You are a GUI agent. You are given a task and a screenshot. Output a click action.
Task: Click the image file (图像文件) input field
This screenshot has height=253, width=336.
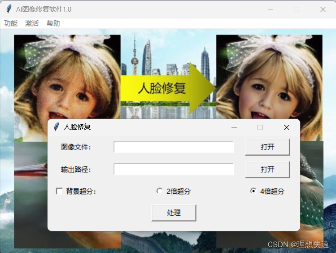[x=174, y=147]
